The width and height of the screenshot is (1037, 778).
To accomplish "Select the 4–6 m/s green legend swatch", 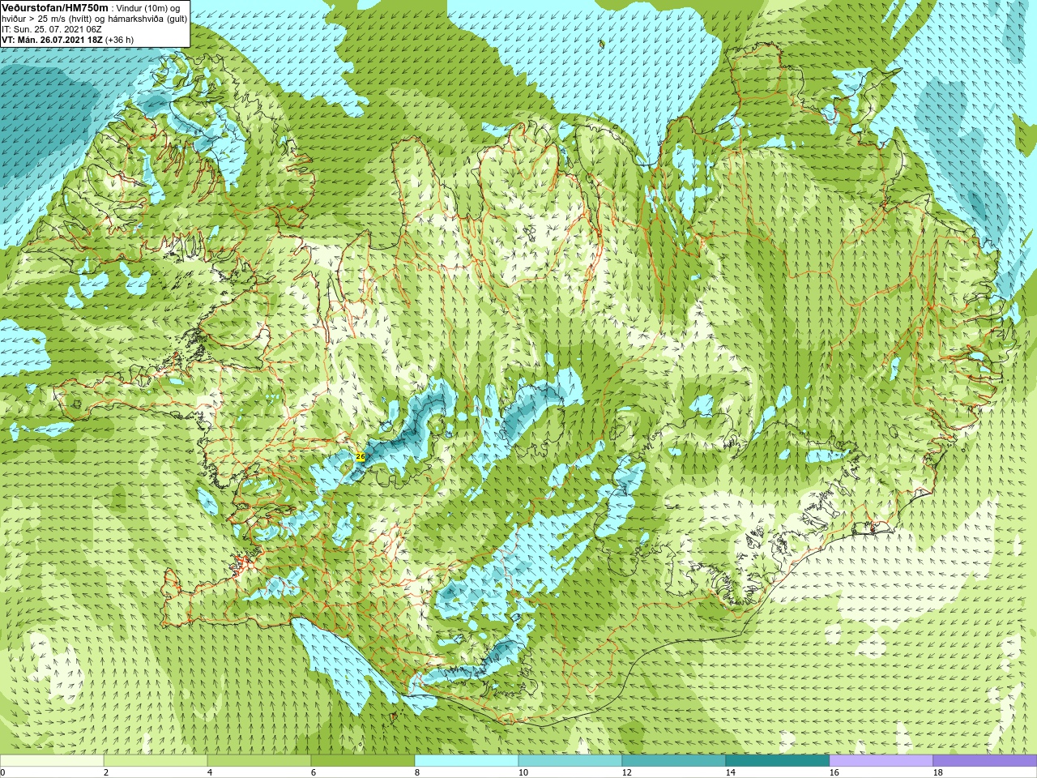I will coord(259,761).
